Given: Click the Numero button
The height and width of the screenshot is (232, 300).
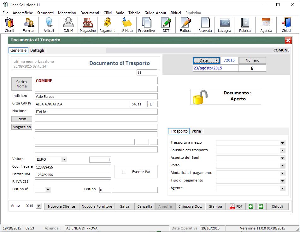Looking at the screenshot, I should 252,60.
